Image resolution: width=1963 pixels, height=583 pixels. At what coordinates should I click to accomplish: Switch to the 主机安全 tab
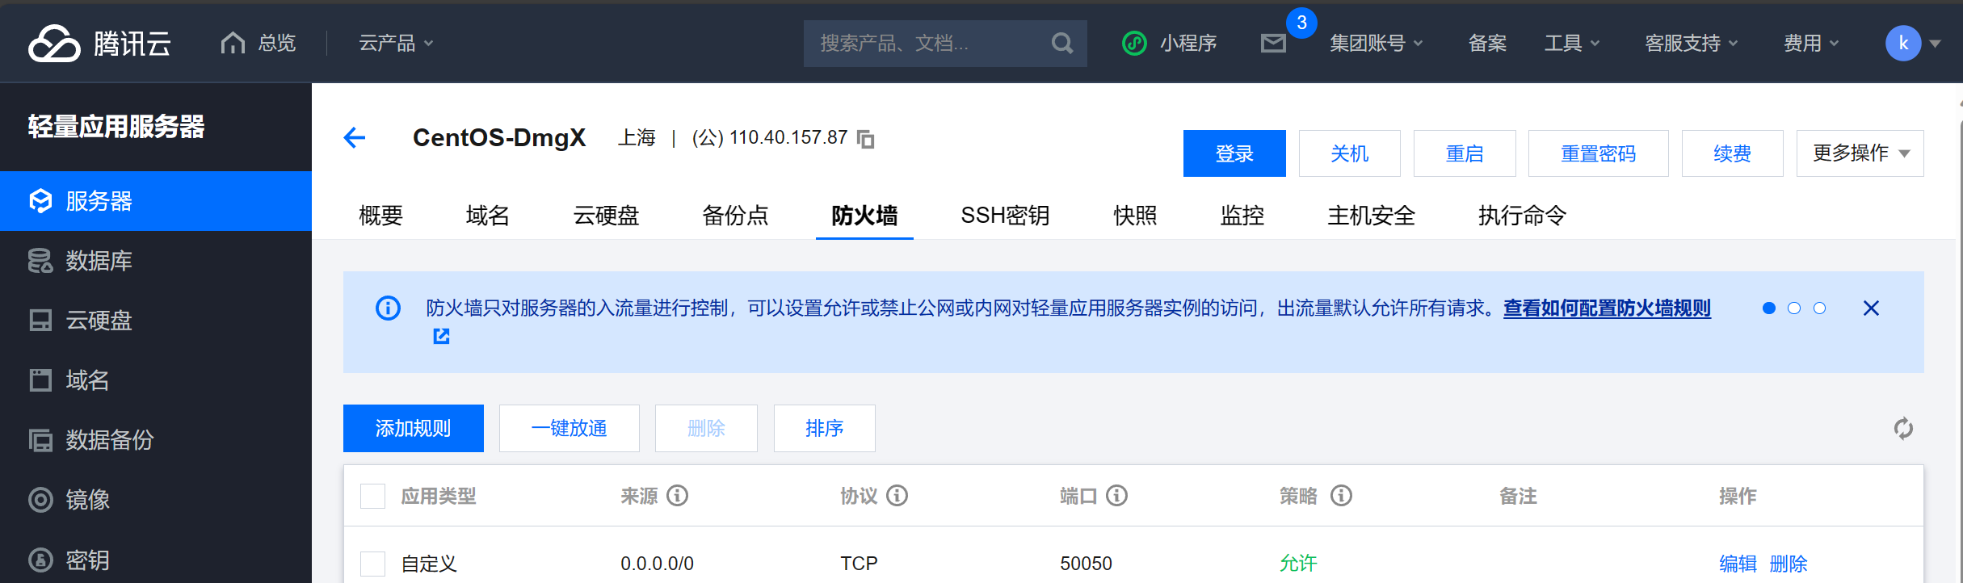[1371, 216]
